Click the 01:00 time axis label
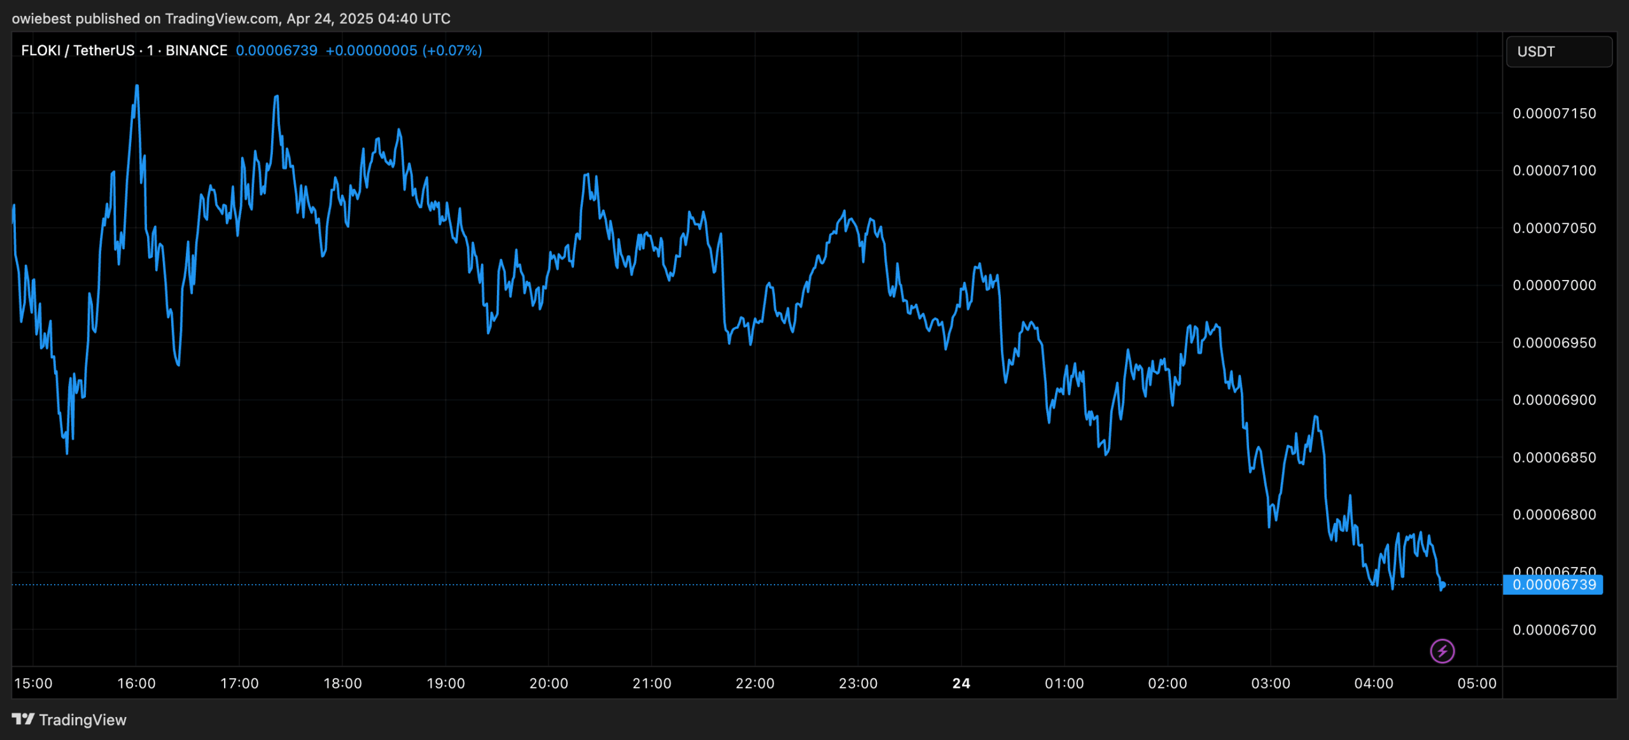 [1064, 683]
